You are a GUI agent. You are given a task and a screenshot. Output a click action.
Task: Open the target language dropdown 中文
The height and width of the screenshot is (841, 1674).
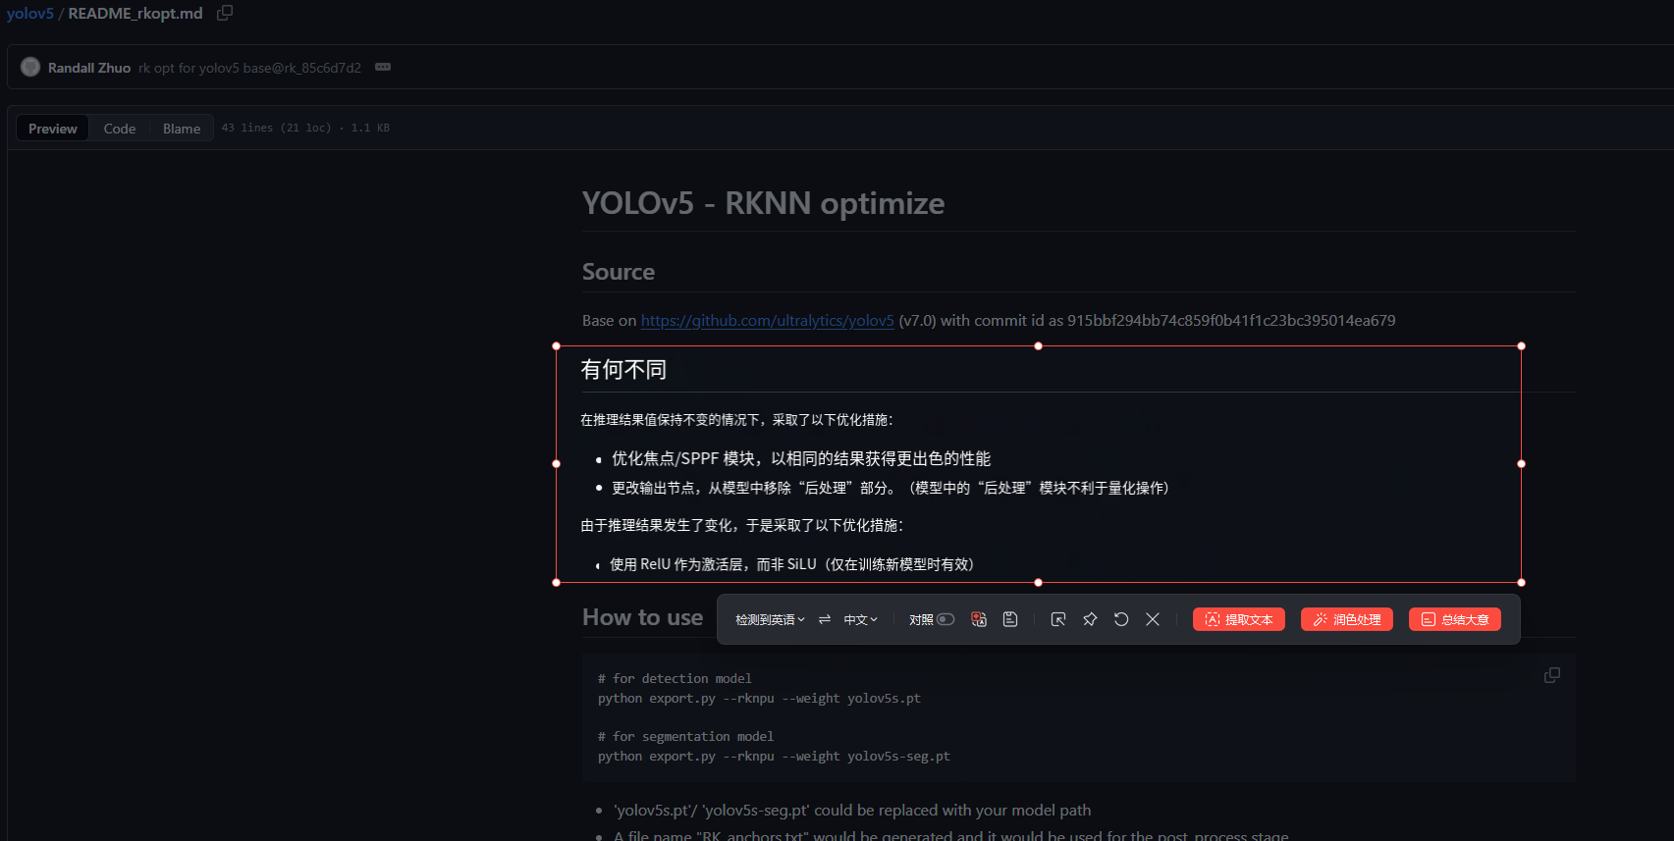(x=861, y=619)
